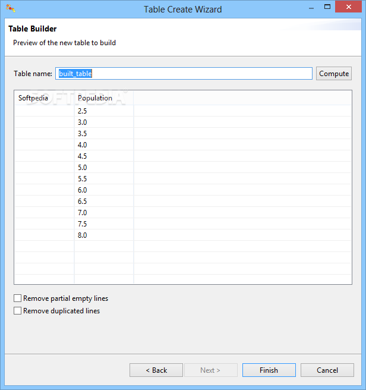Viewport: 366px width, 390px height.
Task: Click the Softpedia column header
Action: click(45, 98)
